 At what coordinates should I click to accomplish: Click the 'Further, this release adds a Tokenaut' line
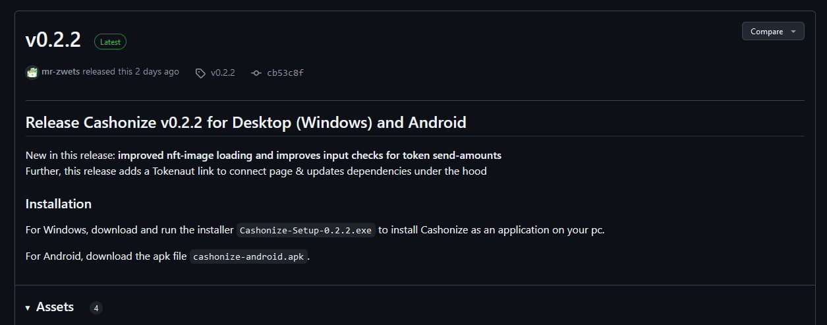coord(256,171)
